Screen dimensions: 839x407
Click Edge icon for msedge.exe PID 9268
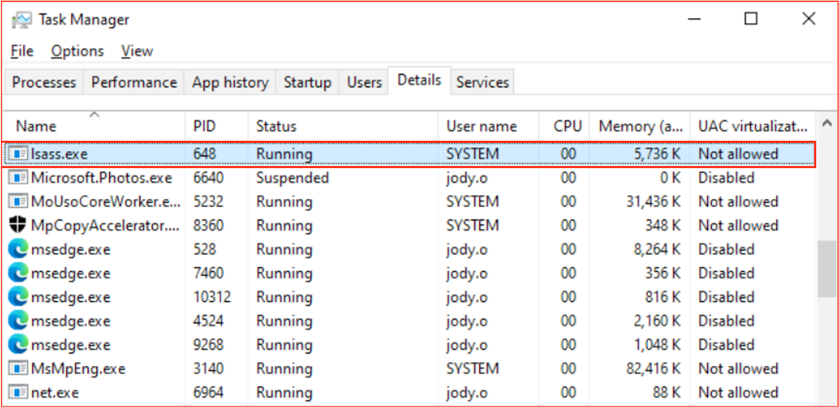coord(18,344)
